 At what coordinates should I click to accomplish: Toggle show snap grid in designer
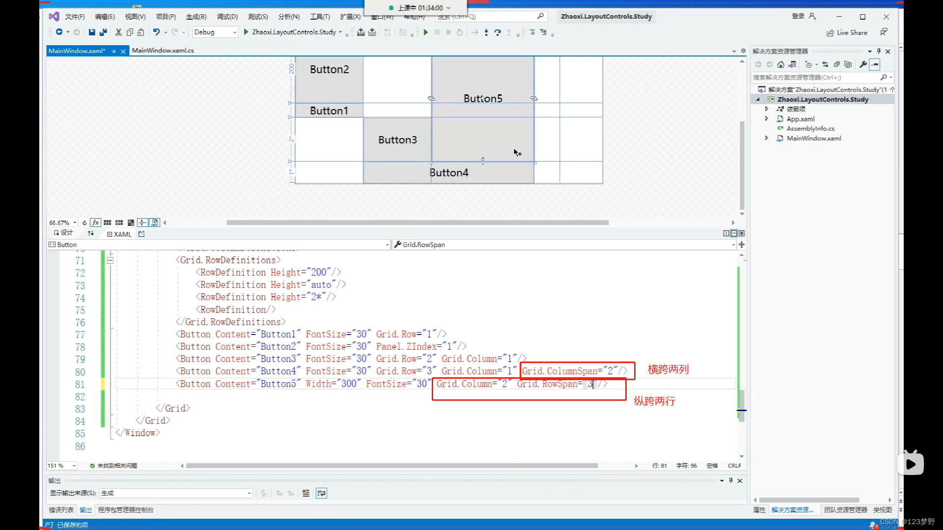(x=107, y=223)
